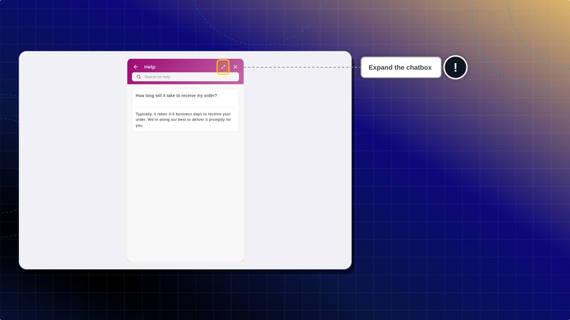This screenshot has width=570, height=320.
Task: Click the magnifying glass search icon
Action: coord(139,77)
